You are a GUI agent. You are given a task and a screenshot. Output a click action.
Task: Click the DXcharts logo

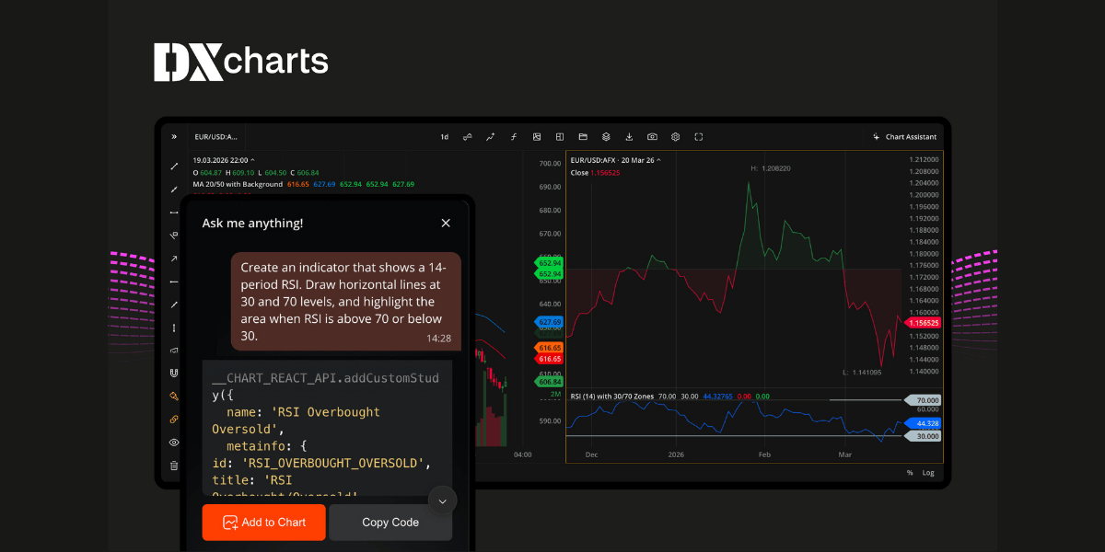click(241, 63)
